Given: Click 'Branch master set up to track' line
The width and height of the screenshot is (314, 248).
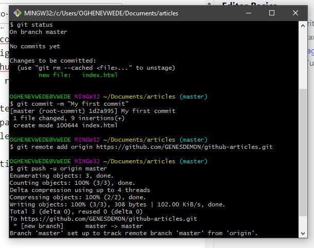Looking at the screenshot, I should (134, 233).
